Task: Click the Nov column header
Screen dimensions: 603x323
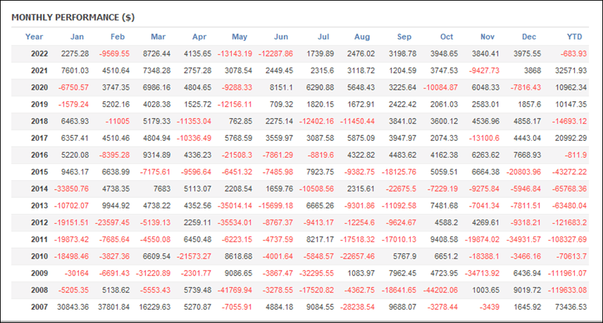Action: click(x=488, y=37)
